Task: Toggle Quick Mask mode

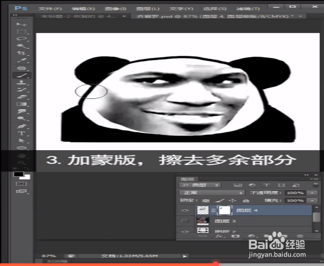Action: pos(21,184)
